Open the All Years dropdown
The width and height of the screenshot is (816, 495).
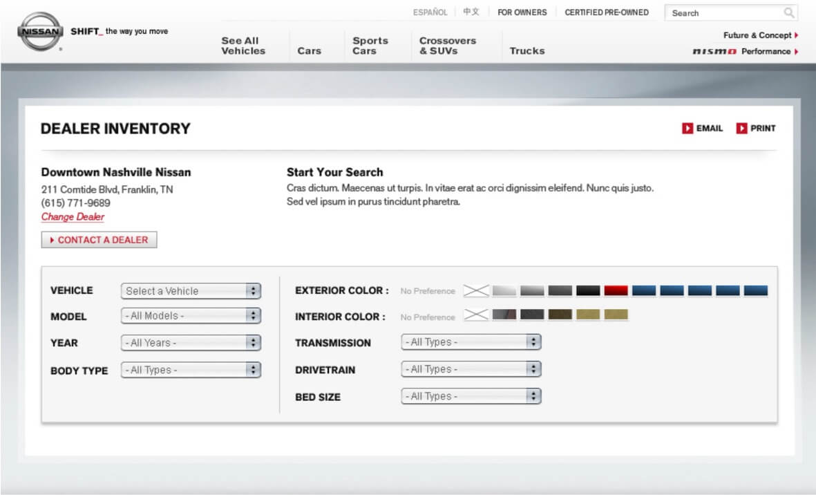click(191, 342)
